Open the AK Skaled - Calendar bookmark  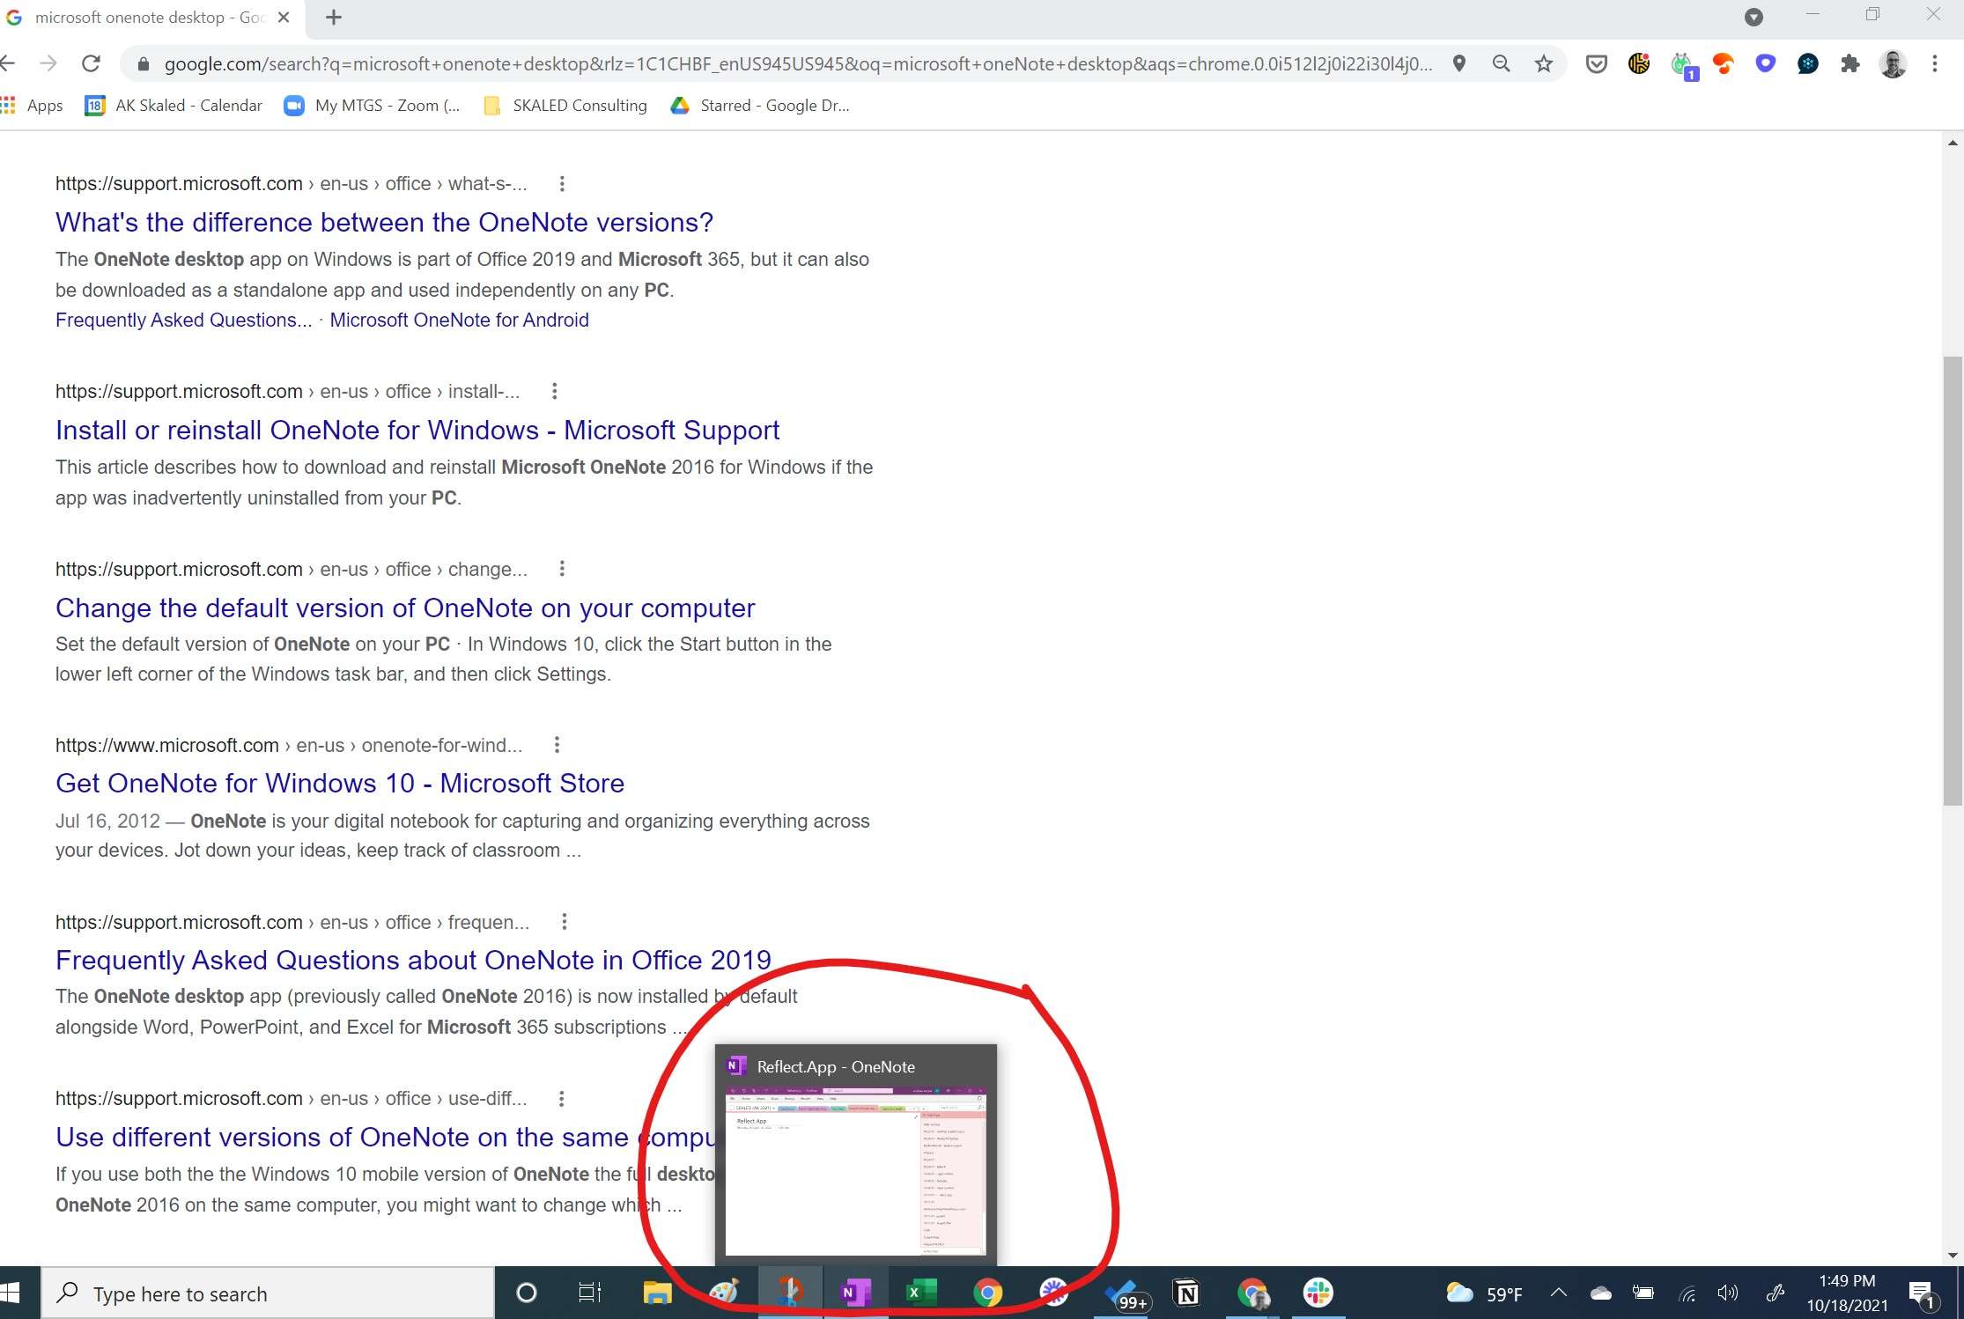coord(174,106)
